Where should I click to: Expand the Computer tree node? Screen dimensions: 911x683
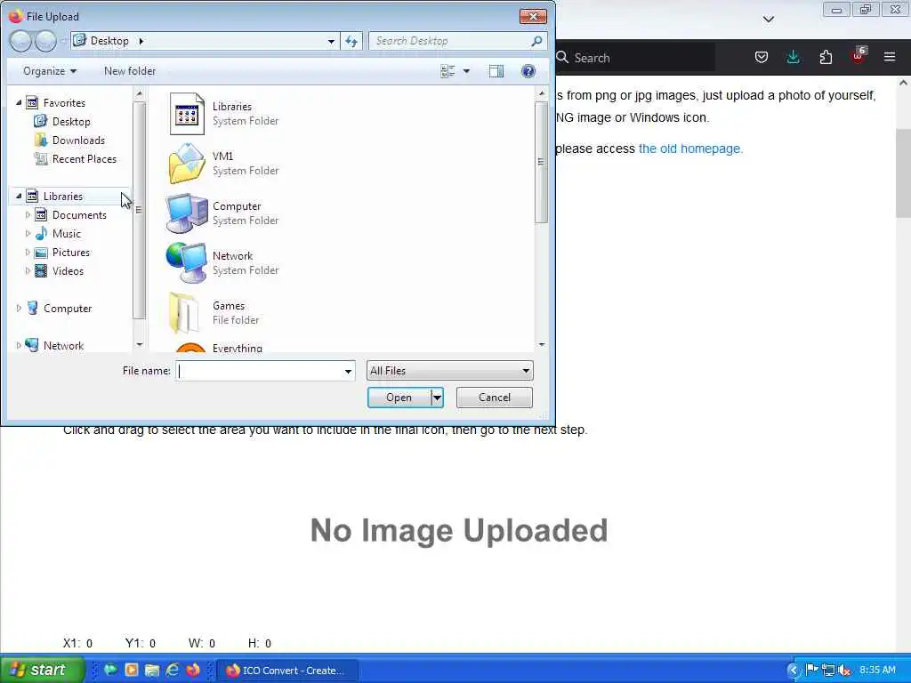click(x=19, y=309)
